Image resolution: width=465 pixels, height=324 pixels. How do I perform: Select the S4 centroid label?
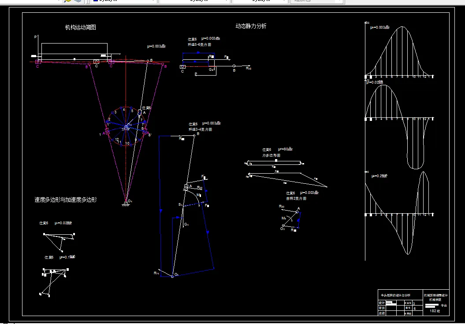click(x=180, y=205)
